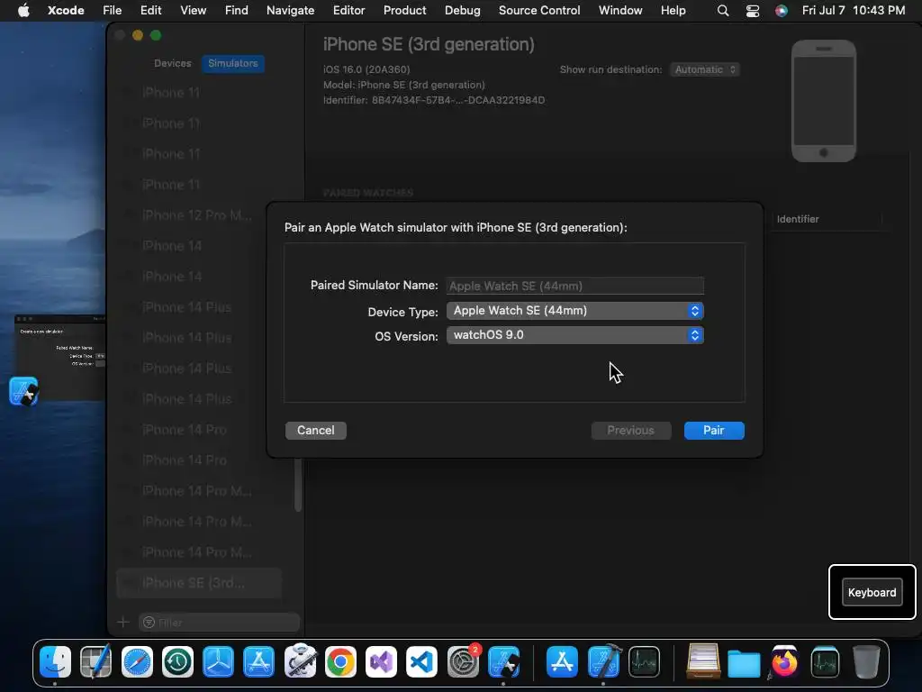Image resolution: width=922 pixels, height=692 pixels.
Task: Open the Window menu
Action: (x=620, y=11)
